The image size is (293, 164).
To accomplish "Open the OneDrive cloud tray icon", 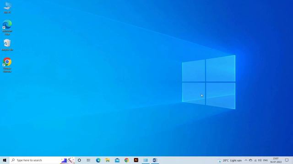I will point(250,160).
